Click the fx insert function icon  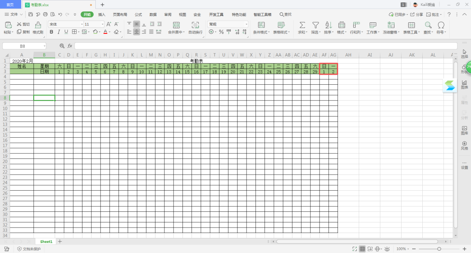(x=70, y=46)
